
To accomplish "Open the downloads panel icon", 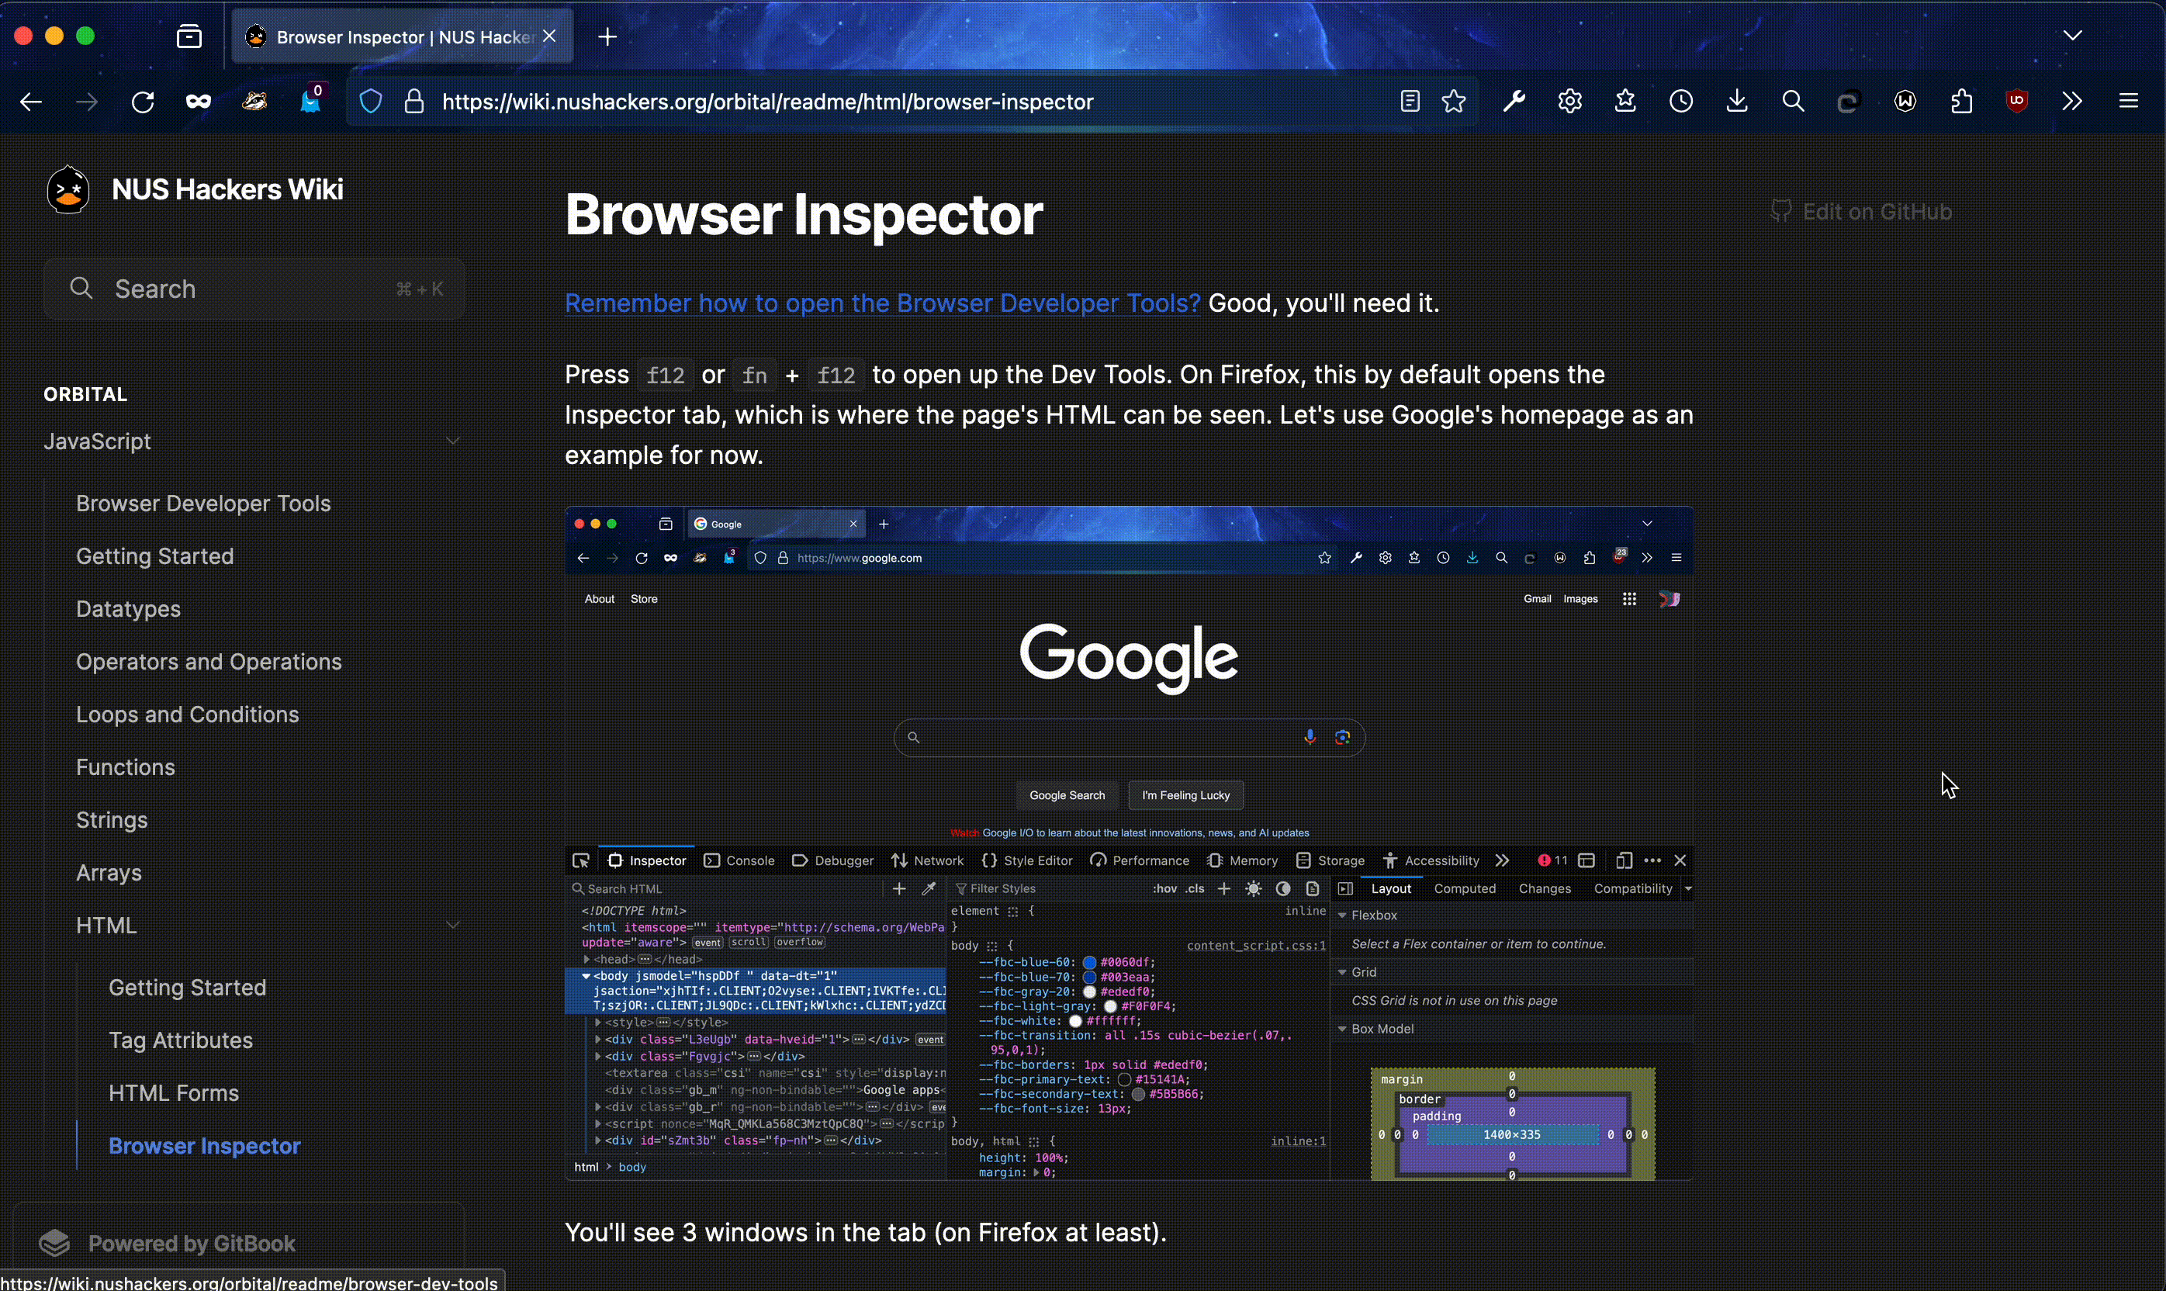I will [1736, 102].
